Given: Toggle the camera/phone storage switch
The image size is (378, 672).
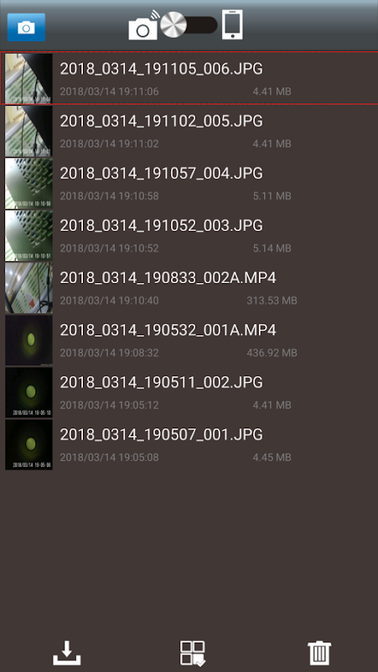Looking at the screenshot, I should pyautogui.click(x=189, y=25).
